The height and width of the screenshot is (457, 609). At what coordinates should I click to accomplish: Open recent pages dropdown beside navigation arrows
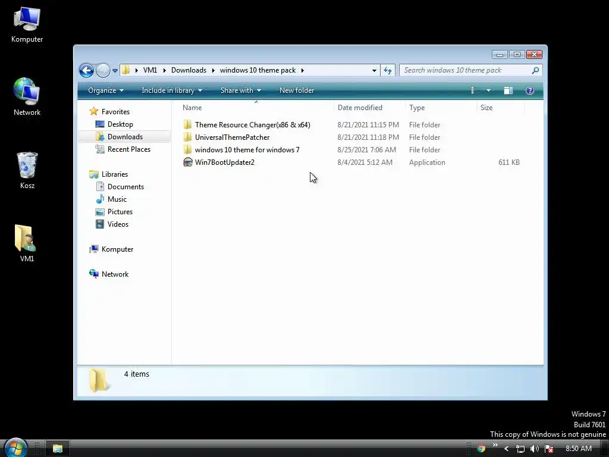[x=115, y=71]
